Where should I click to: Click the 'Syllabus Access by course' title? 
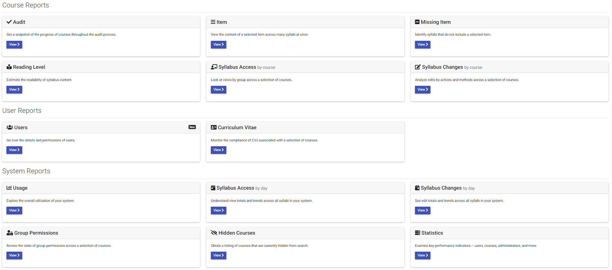[x=247, y=67]
